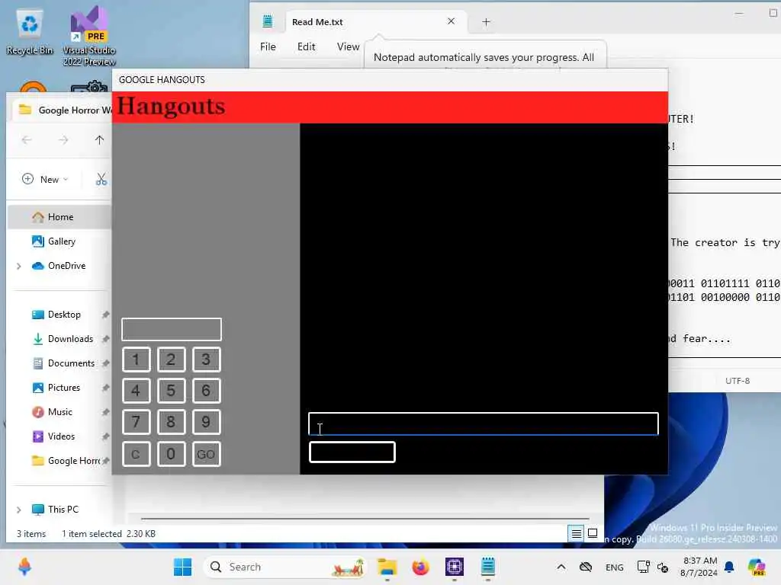Click keypad digit 6 in Hangouts
The width and height of the screenshot is (781, 585).
pyautogui.click(x=206, y=391)
